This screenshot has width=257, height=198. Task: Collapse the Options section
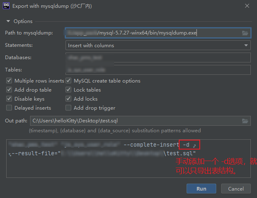point(8,21)
